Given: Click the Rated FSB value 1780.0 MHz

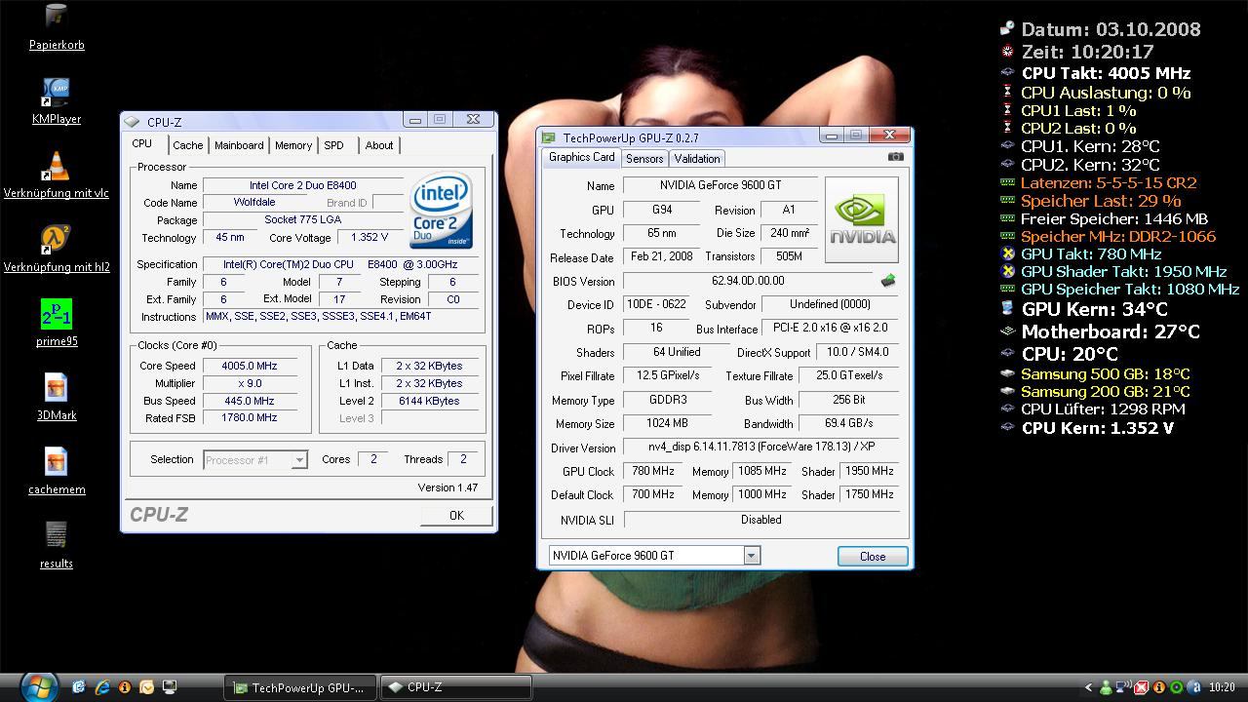Looking at the screenshot, I should tap(250, 417).
